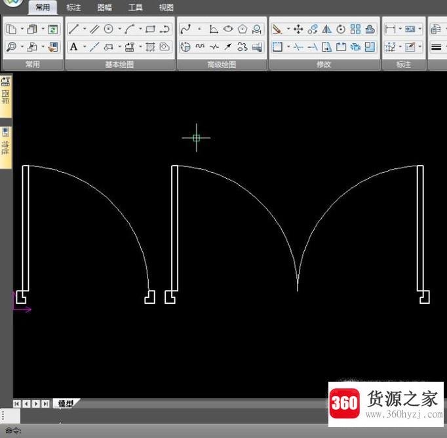Expand dropdown arrow beside the Circle tool

coord(120,29)
